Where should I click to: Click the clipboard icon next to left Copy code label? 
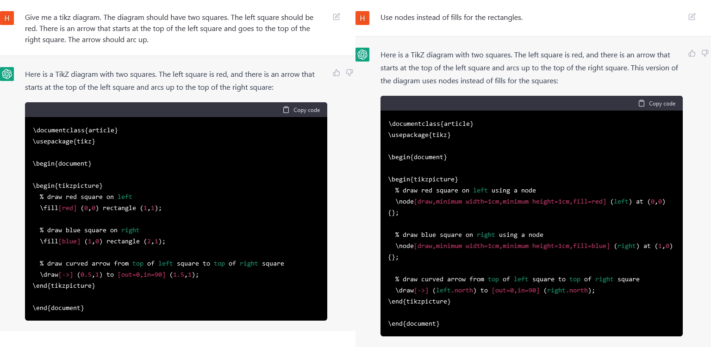[x=285, y=110]
